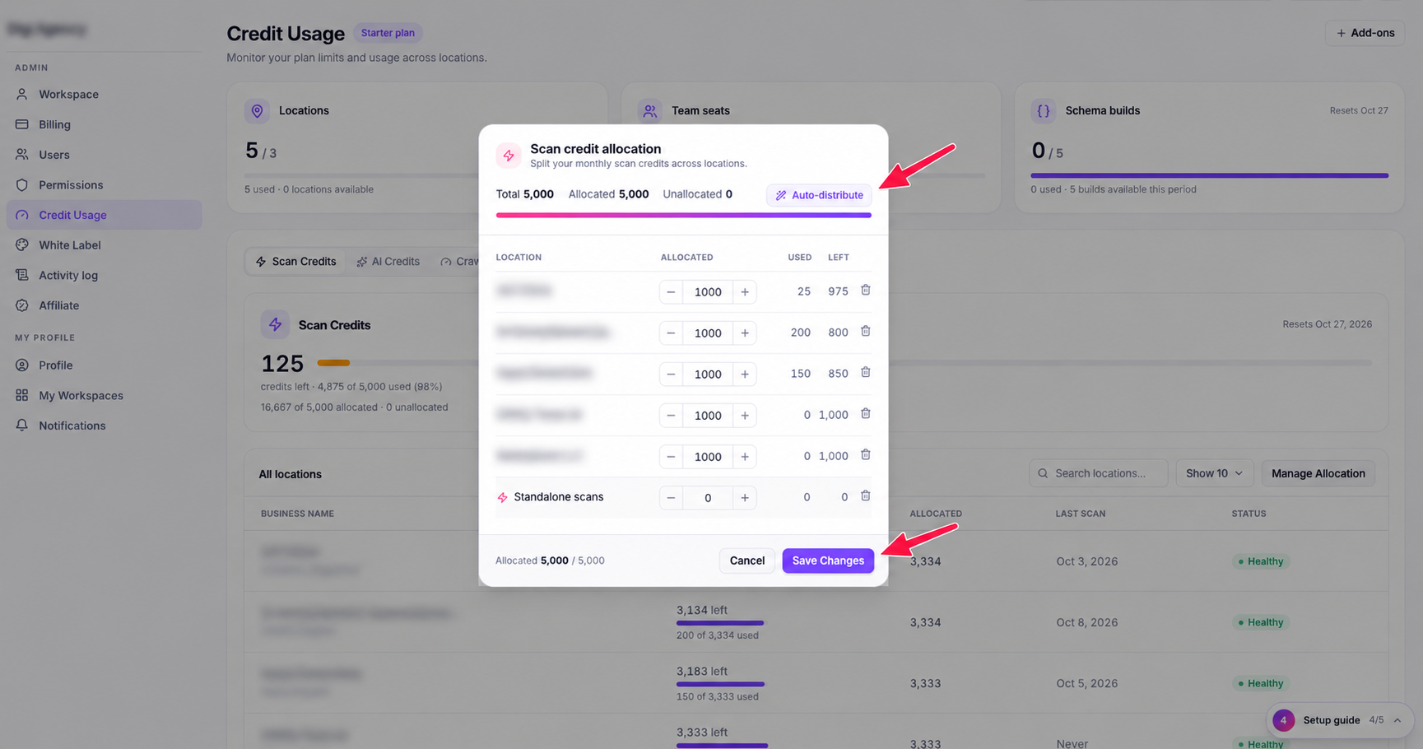Focus the Search locations field

(1099, 473)
